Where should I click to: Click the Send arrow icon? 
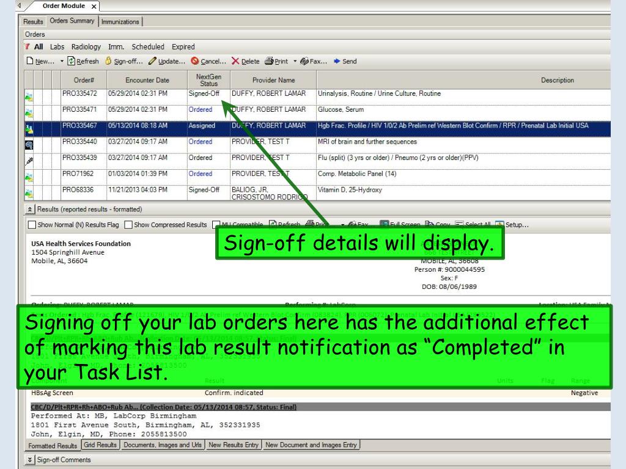point(337,61)
